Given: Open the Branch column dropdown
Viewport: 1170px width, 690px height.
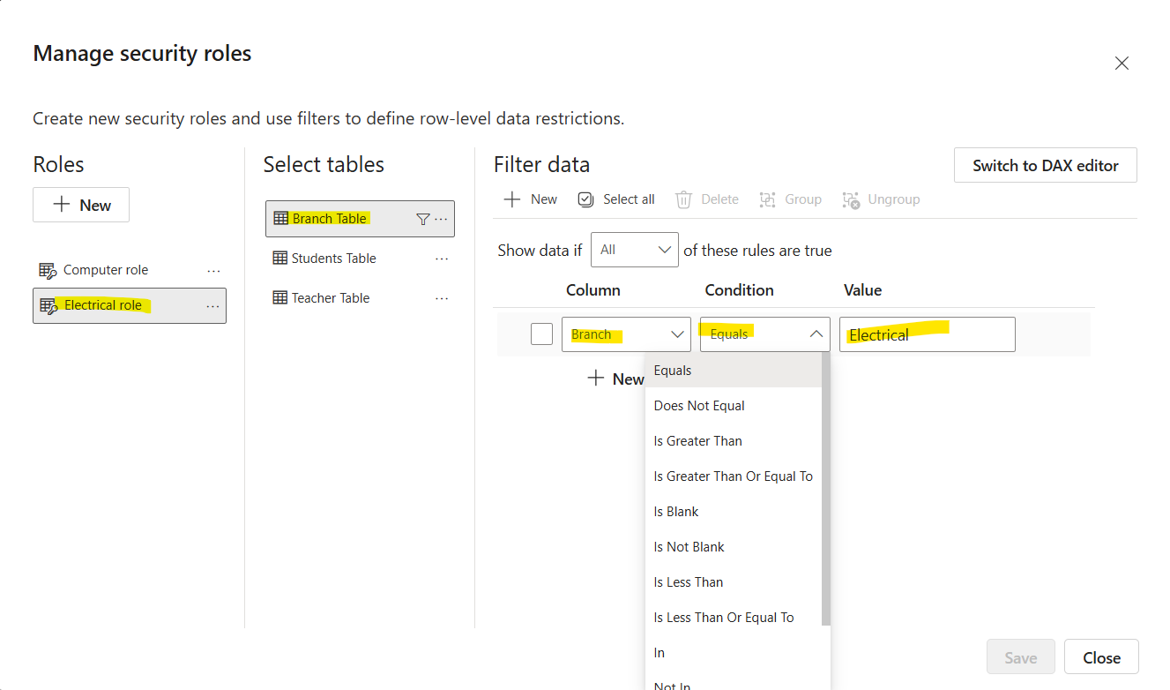Looking at the screenshot, I should [626, 334].
